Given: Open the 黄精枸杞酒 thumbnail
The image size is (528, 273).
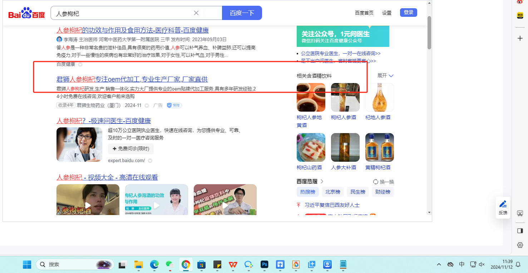Looking at the screenshot, I should (x=380, y=147).
